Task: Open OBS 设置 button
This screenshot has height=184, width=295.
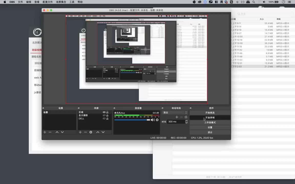Action: (x=210, y=127)
